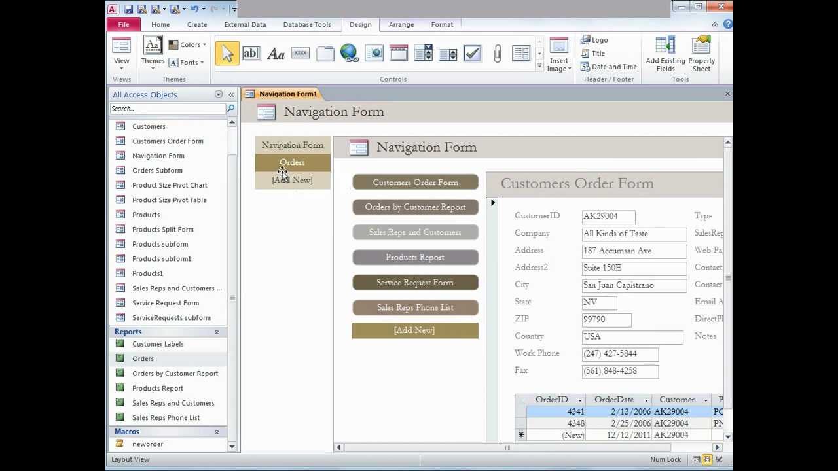
Task: Choose the Hyperlink globe control
Action: [x=350, y=54]
